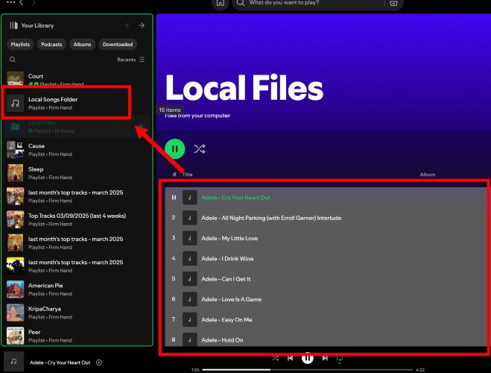Pause using the bottom player white button

pyautogui.click(x=307, y=357)
